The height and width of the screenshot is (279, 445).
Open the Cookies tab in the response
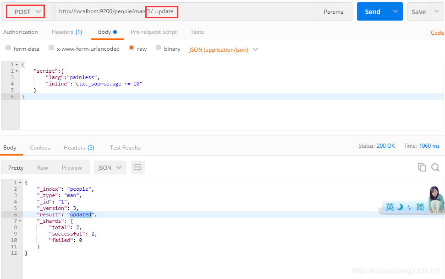click(40, 147)
